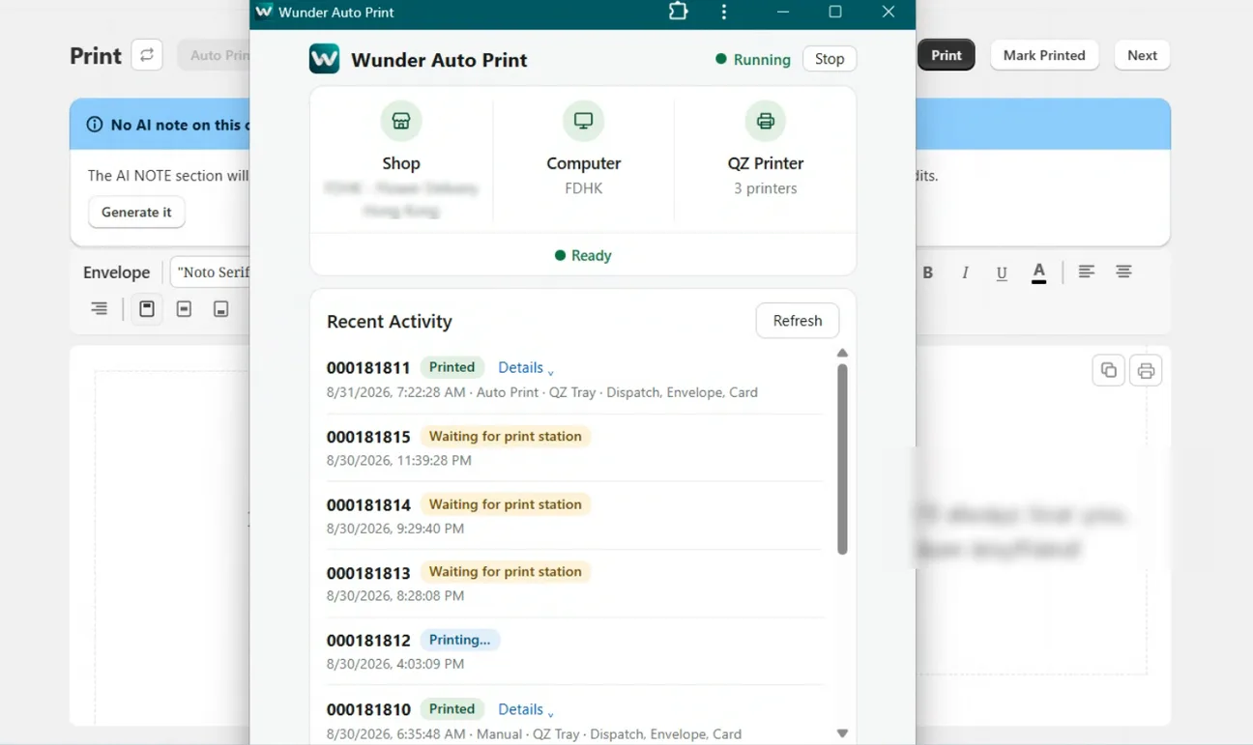The height and width of the screenshot is (745, 1253).
Task: Open the font color picker
Action: tap(1038, 273)
